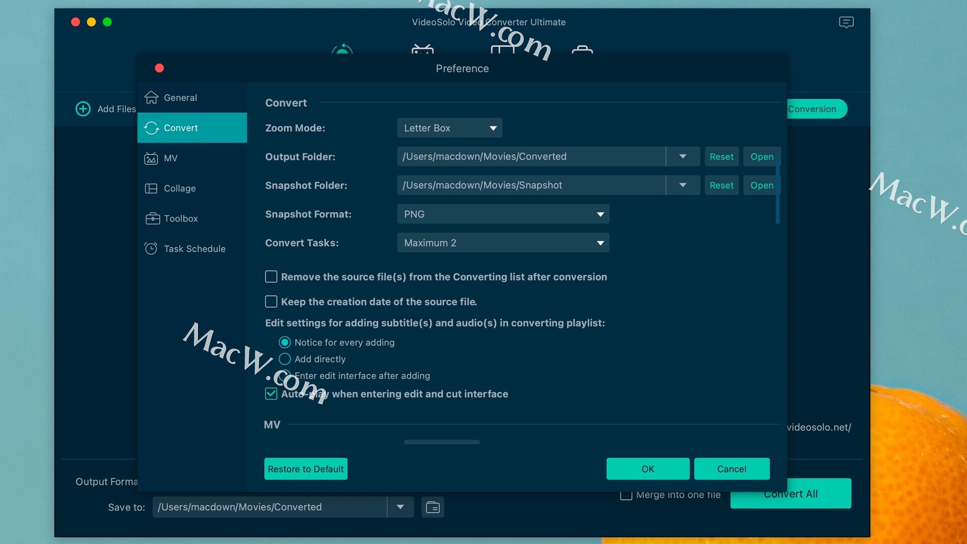Image resolution: width=967 pixels, height=544 pixels.
Task: Click the videosolo.net link
Action: click(819, 427)
